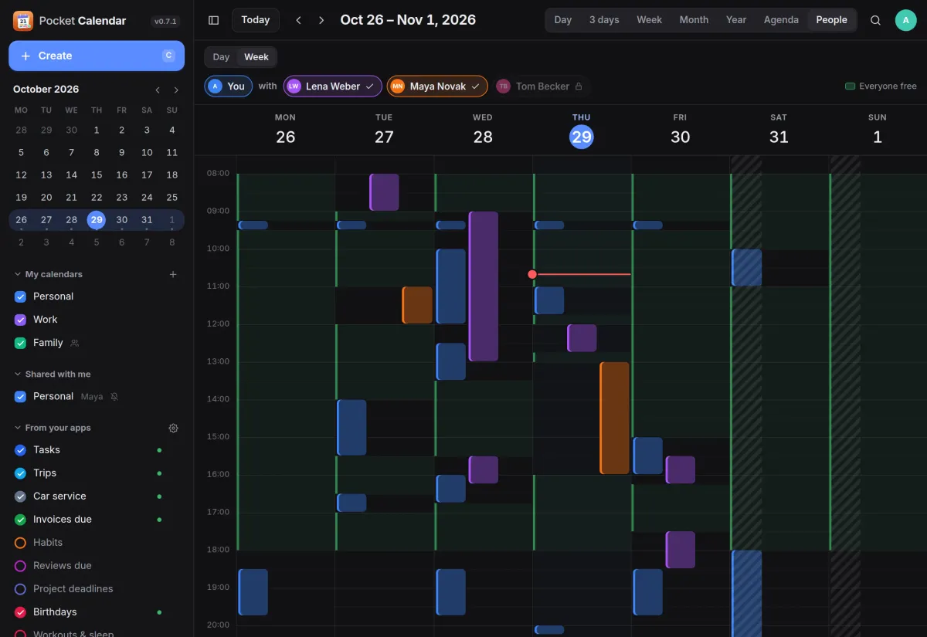Screen dimensions: 927x637
Task: Disable the Tasks app calendar
Action: click(20, 450)
